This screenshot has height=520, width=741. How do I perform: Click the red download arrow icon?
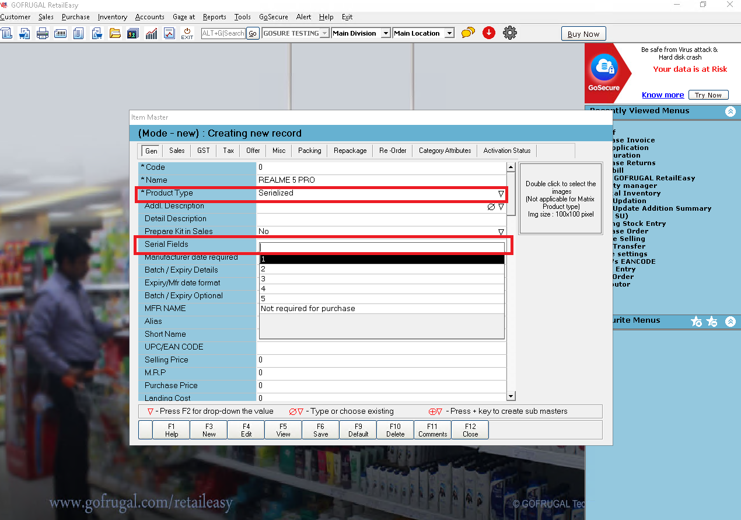pos(489,33)
